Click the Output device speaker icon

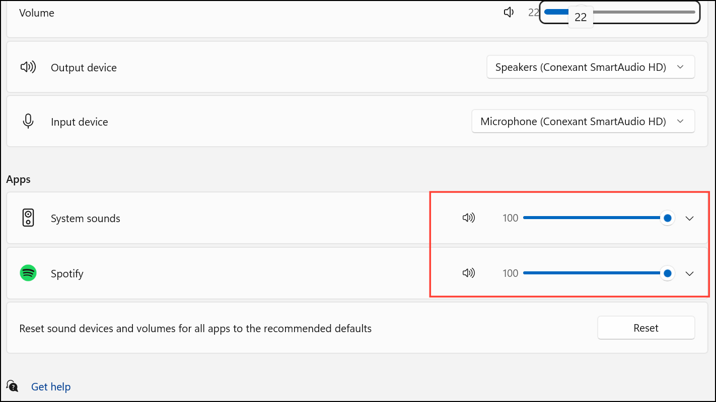pos(28,67)
